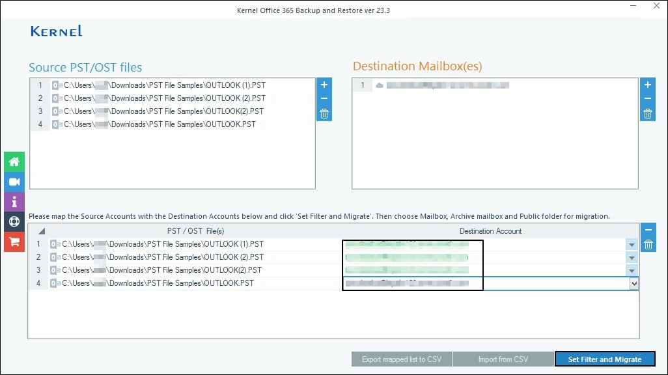Open destination dropdown for OUTLOOK(2).PST row 3
668x375 pixels.
pos(632,271)
